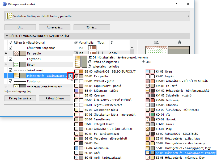Viewport: 217px width, 160px height.
Task: Click the KK-05 Üveg hatch icon
Action: (148, 71)
